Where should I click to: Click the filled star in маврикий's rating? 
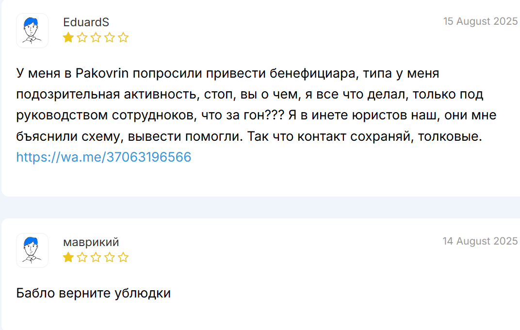[68, 257]
